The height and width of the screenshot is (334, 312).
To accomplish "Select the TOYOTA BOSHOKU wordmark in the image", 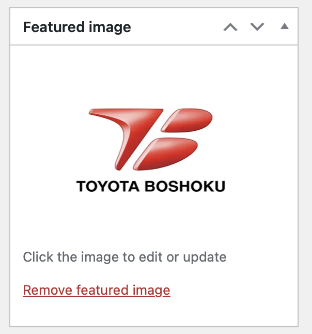I will (x=151, y=186).
